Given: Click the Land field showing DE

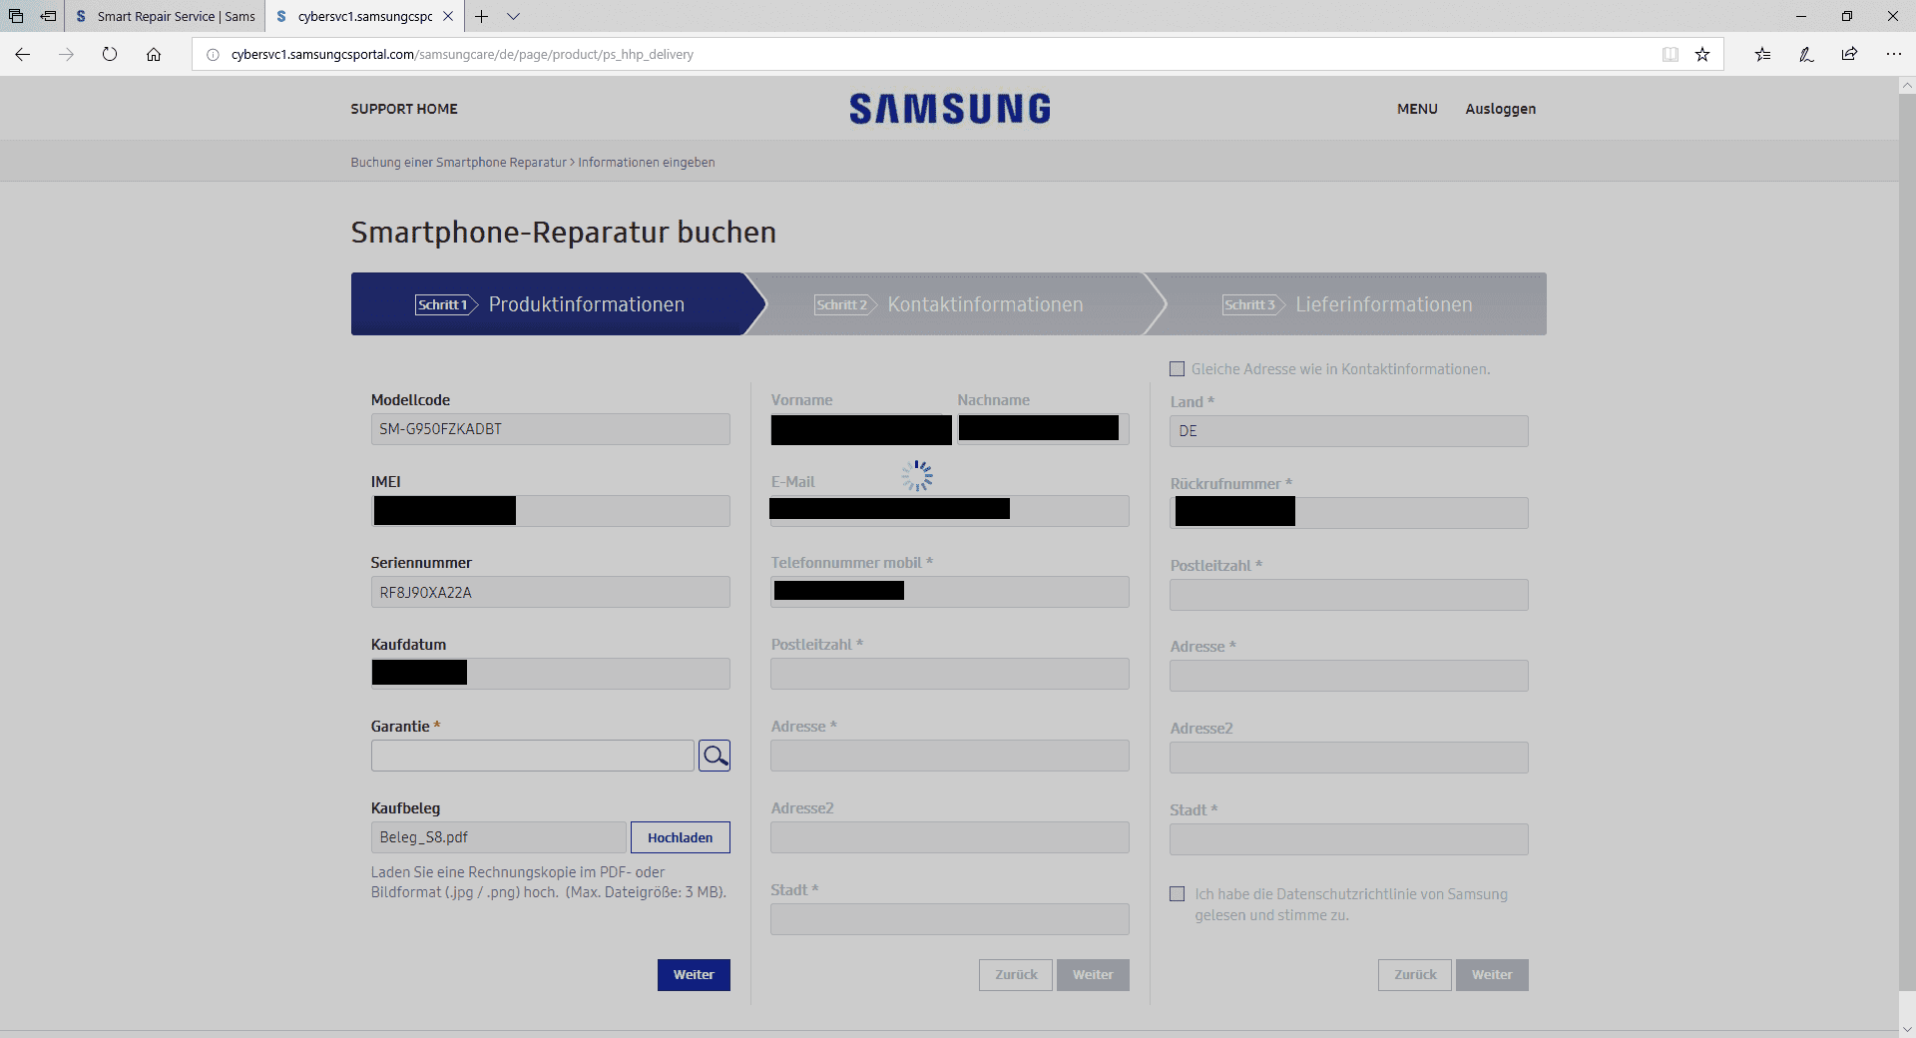Looking at the screenshot, I should click(1349, 431).
